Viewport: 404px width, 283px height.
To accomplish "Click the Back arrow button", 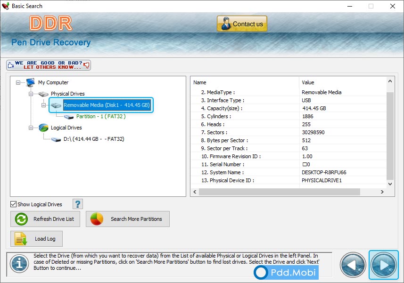I will (x=353, y=265).
